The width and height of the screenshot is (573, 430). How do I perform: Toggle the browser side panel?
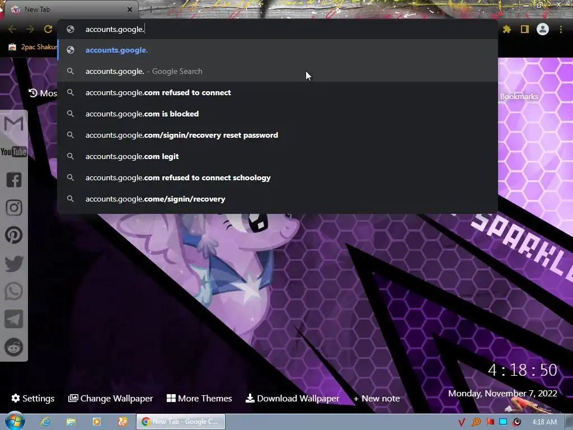pos(525,29)
